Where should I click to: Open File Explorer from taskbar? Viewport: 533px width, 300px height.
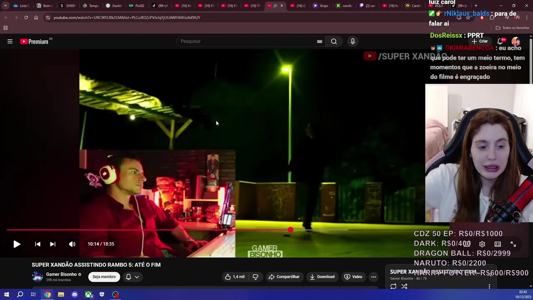click(61, 295)
